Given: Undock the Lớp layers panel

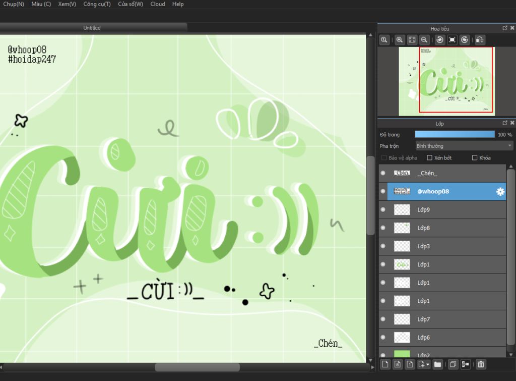Looking at the screenshot, I should [x=505, y=123].
